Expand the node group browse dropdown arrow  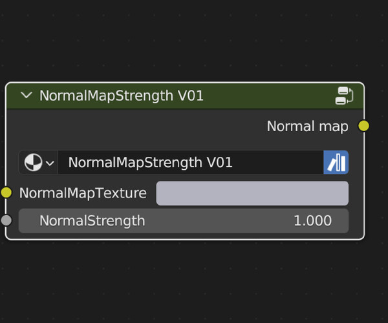(x=50, y=163)
